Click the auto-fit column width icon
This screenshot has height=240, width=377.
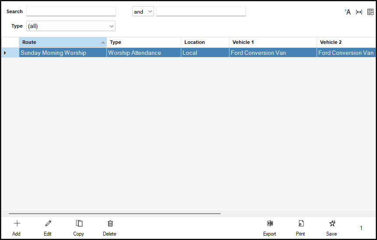click(359, 12)
